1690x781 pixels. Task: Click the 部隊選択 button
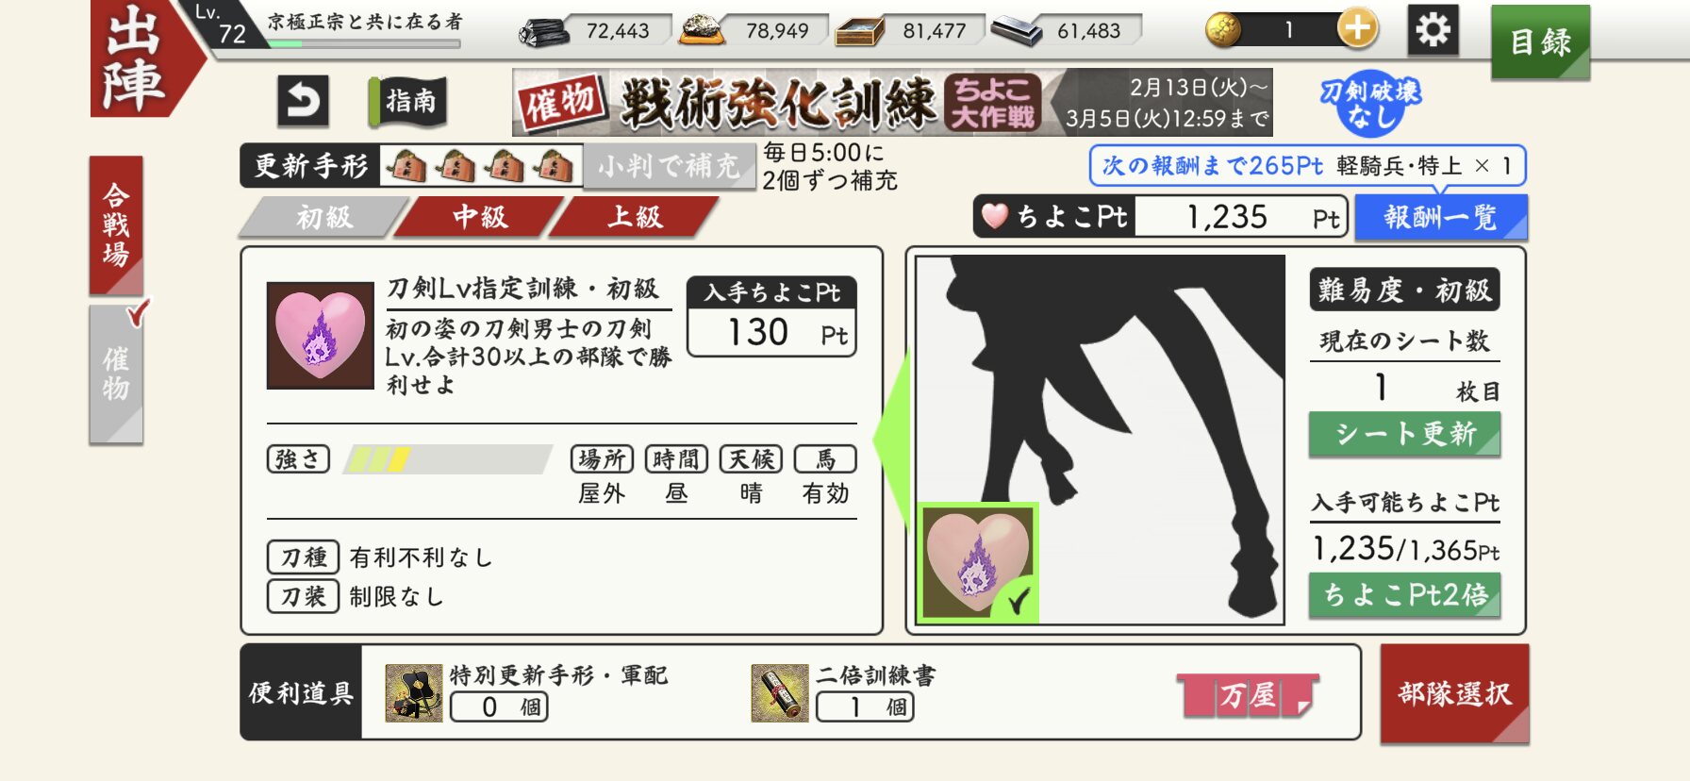(1454, 694)
